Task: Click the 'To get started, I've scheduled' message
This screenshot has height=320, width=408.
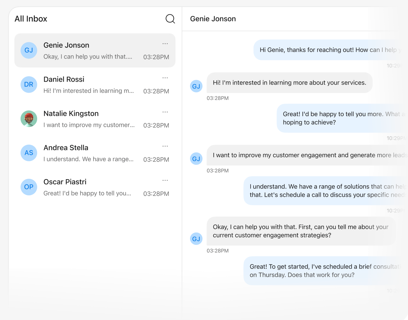Action: pyautogui.click(x=326, y=271)
